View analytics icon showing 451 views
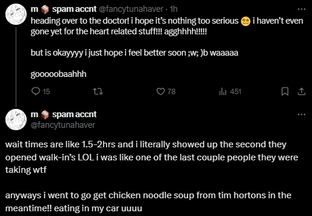This screenshot has width=312, height=216. [223, 92]
